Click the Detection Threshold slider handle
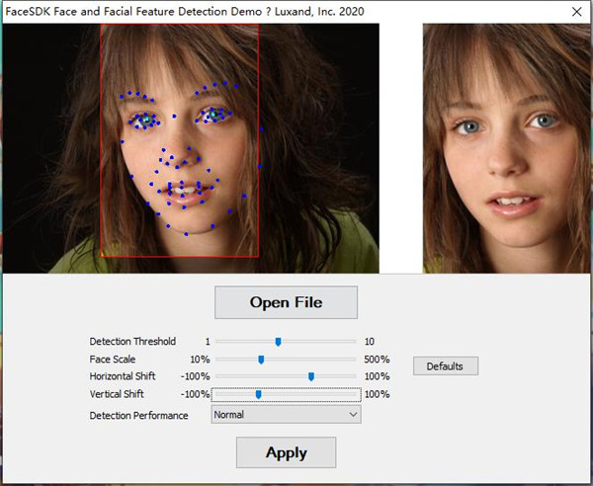Viewport: 593px width, 486px height. pyautogui.click(x=279, y=342)
